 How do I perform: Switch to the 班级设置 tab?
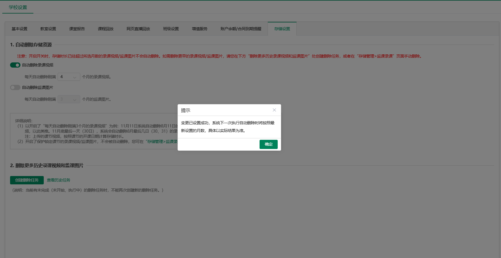tap(171, 29)
